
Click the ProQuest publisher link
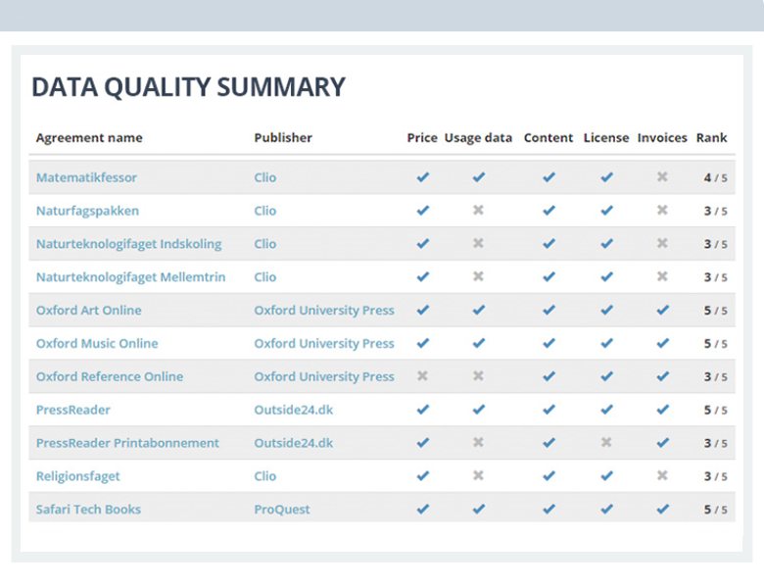pos(282,510)
